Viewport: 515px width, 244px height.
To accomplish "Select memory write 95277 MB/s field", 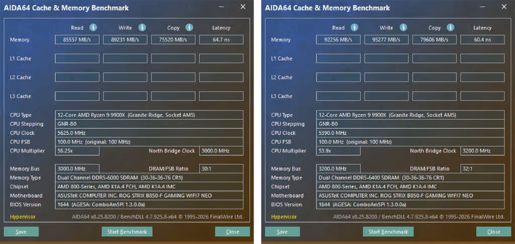I will [386, 40].
